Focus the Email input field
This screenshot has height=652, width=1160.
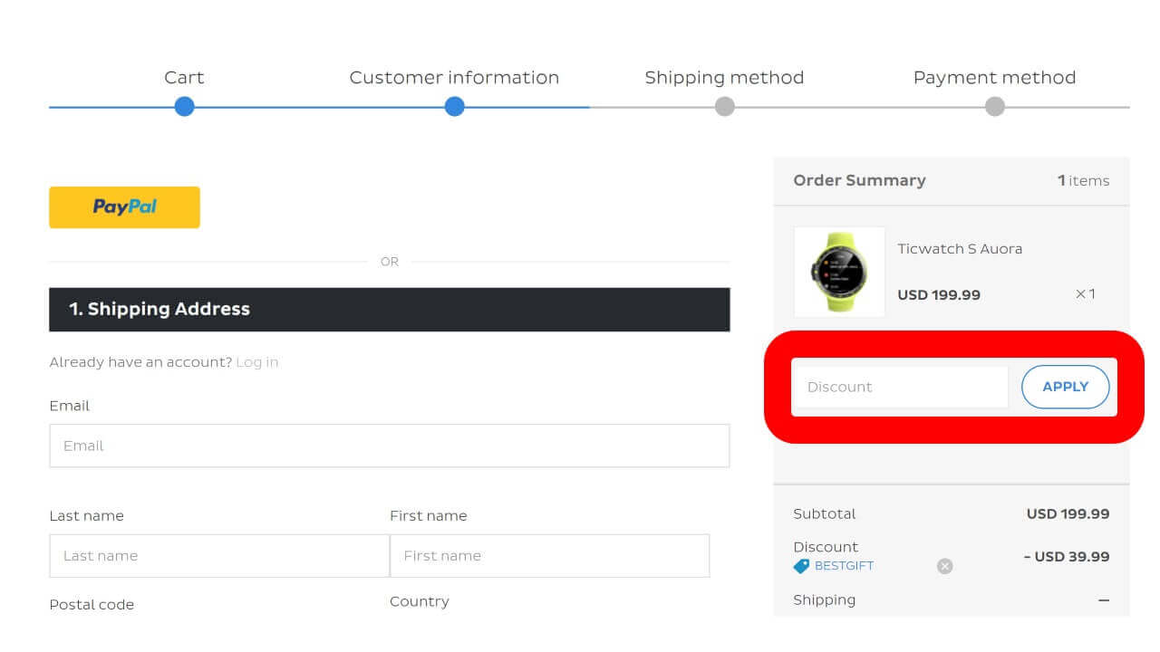pyautogui.click(x=390, y=446)
